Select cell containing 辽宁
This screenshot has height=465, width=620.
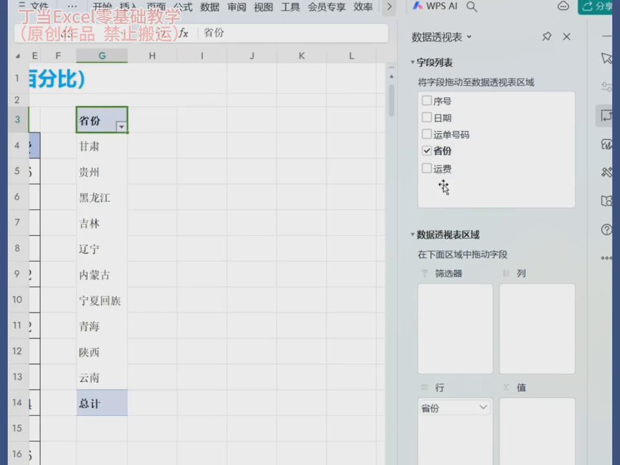[x=102, y=249]
